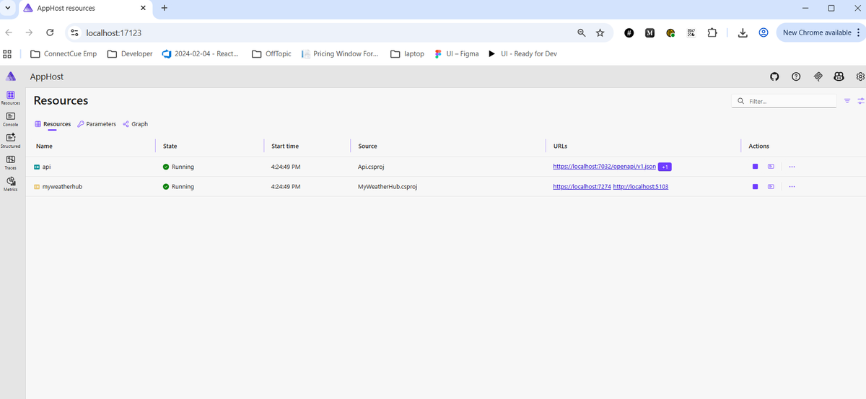Open site information icon in address bar
Screen dimensions: 866x399
pyautogui.click(x=74, y=32)
